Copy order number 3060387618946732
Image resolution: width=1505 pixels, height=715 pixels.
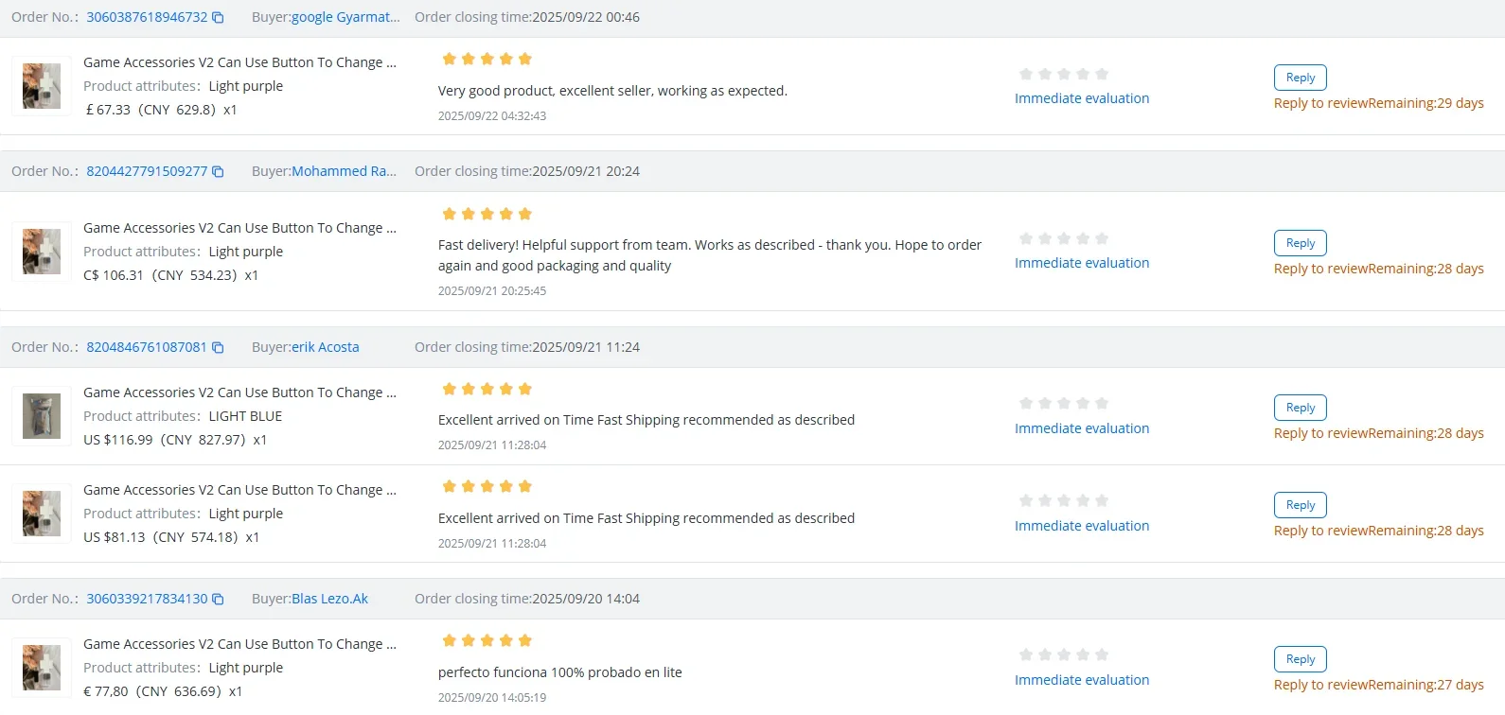point(218,18)
